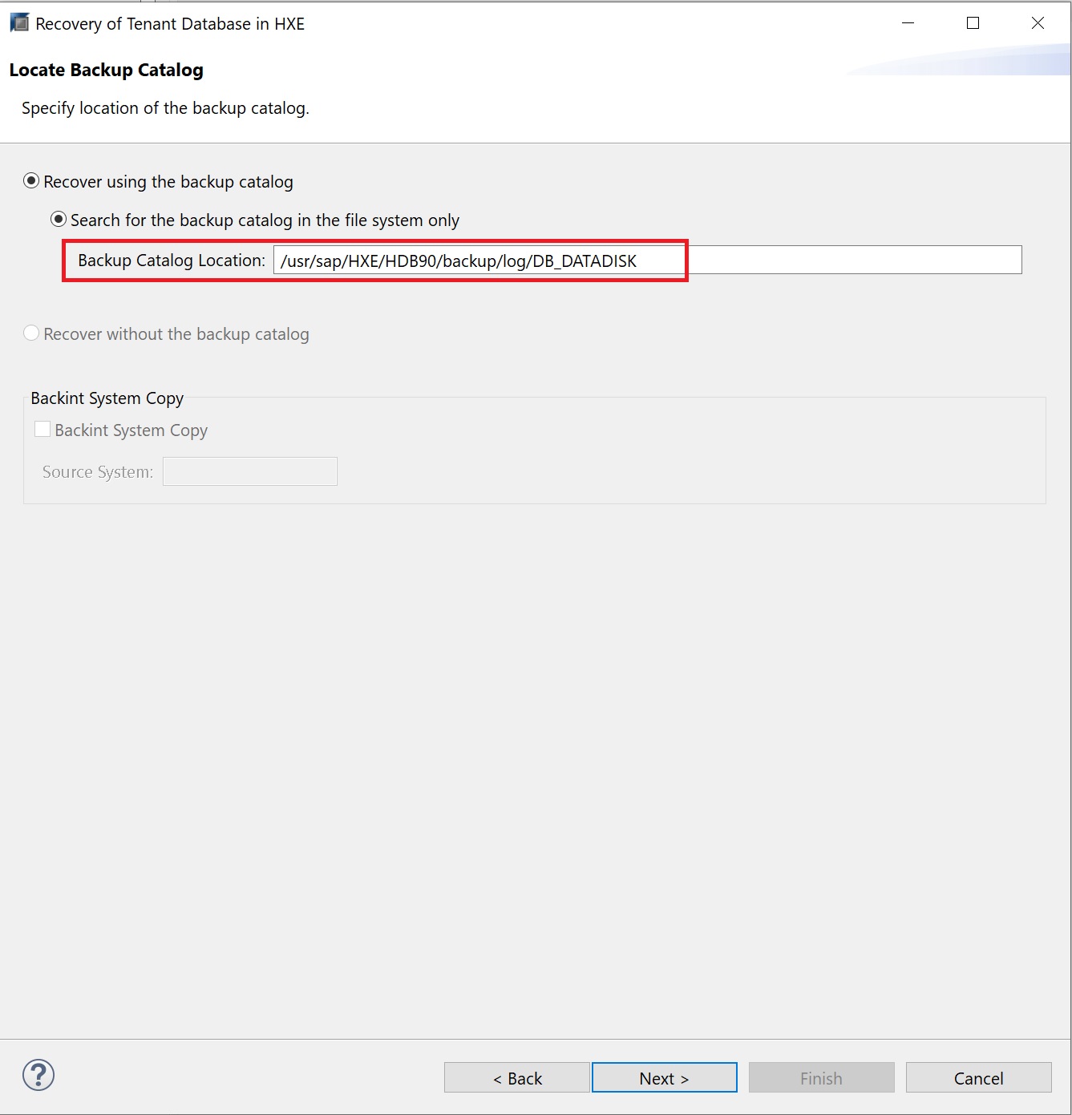Click the Source System label
Image resolution: width=1072 pixels, height=1115 pixels.
click(x=97, y=472)
